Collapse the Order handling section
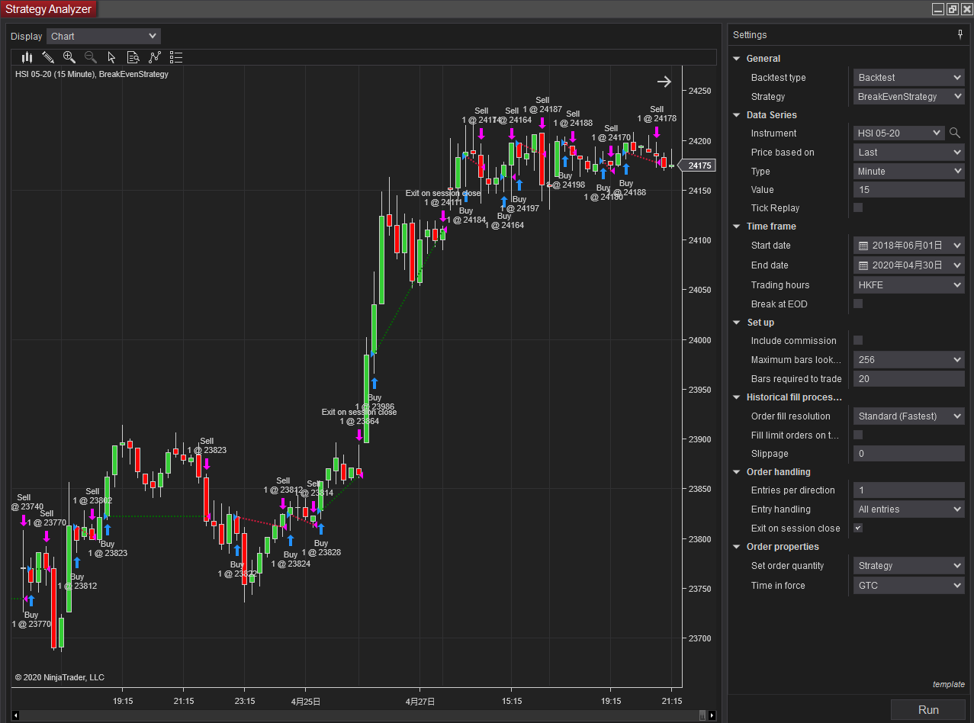The image size is (974, 723). pyautogui.click(x=737, y=472)
